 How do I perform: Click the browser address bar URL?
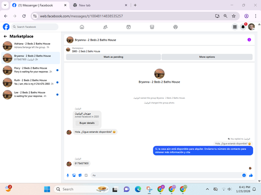(x=81, y=16)
